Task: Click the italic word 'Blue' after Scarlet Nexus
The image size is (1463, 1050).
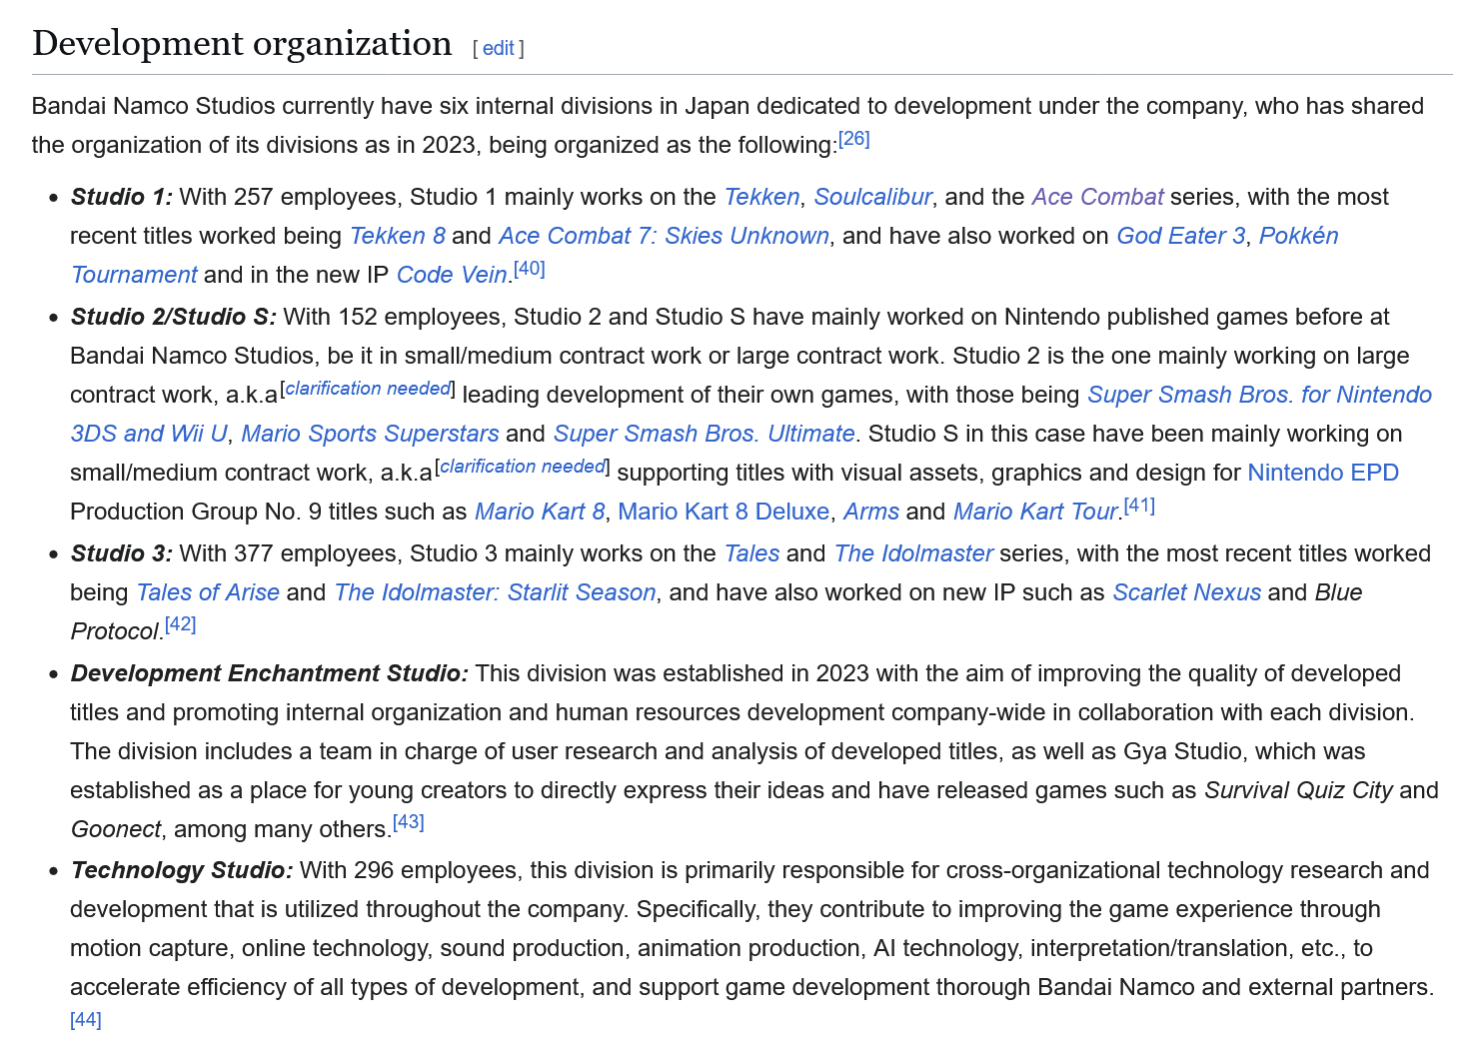Action: [1339, 592]
